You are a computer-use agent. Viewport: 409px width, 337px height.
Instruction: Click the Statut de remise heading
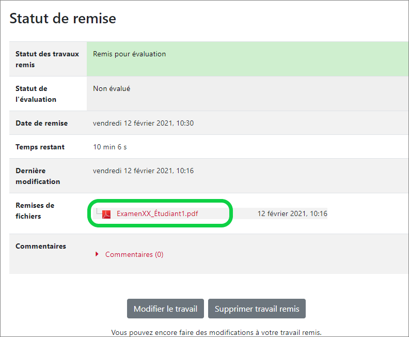(63, 19)
